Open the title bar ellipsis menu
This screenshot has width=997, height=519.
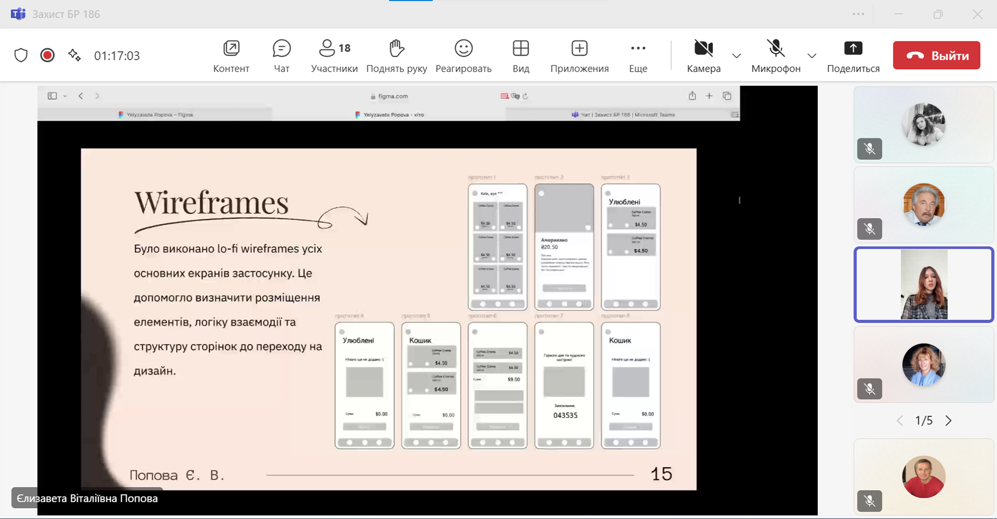[x=858, y=14]
